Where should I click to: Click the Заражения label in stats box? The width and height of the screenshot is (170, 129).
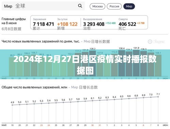click(x=40, y=19)
